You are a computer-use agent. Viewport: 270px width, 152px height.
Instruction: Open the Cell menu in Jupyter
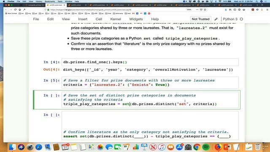(x=99, y=19)
